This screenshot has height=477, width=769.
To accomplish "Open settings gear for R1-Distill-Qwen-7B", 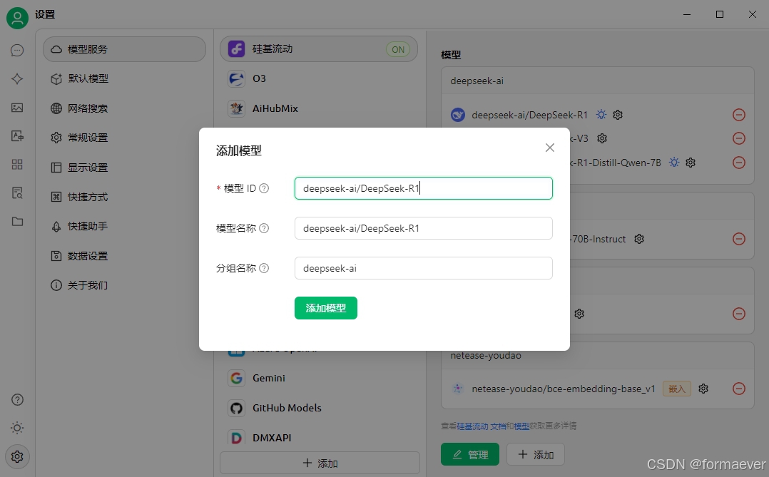I will 691,163.
